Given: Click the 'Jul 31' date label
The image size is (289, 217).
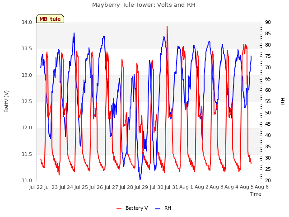Looking at the screenshot, I should point(172,187).
